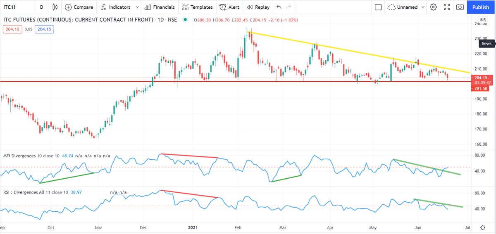Open the Unnamed layout menu
Viewport: 496px width, 234px height.
pos(406,7)
